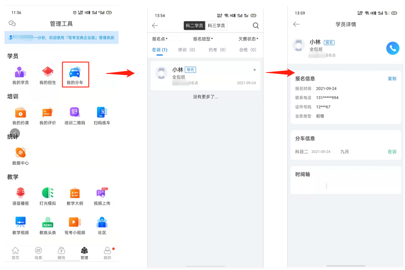Go to 线索 leads tab
This screenshot has width=405, height=270.
[38, 253]
